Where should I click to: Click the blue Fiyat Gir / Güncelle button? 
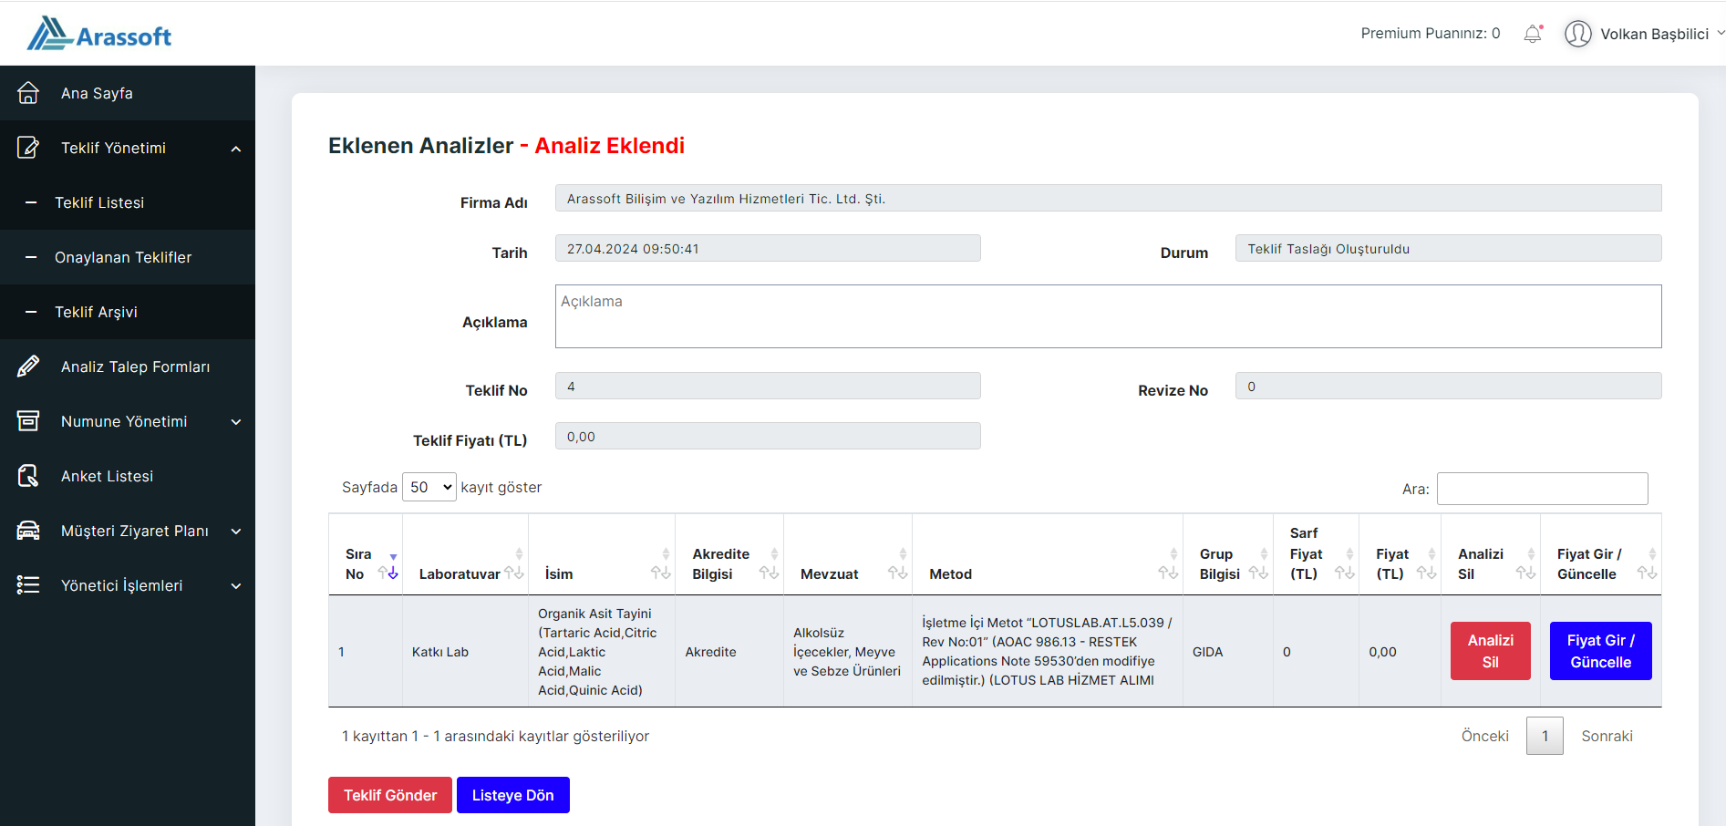[1600, 651]
